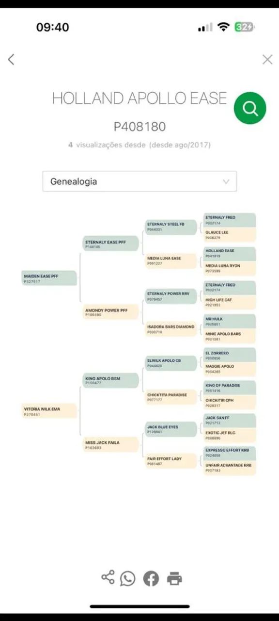Open MISS JACK FAILA pedigree node

click(x=111, y=444)
